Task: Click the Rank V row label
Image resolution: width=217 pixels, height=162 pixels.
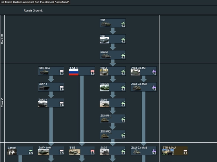Action: (2, 103)
